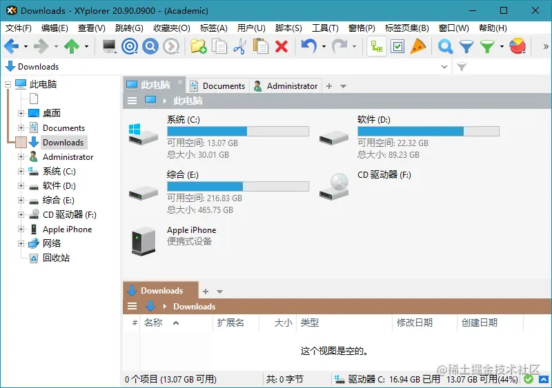
Task: Click the Forward arrow toolbar button
Action: click(41, 46)
